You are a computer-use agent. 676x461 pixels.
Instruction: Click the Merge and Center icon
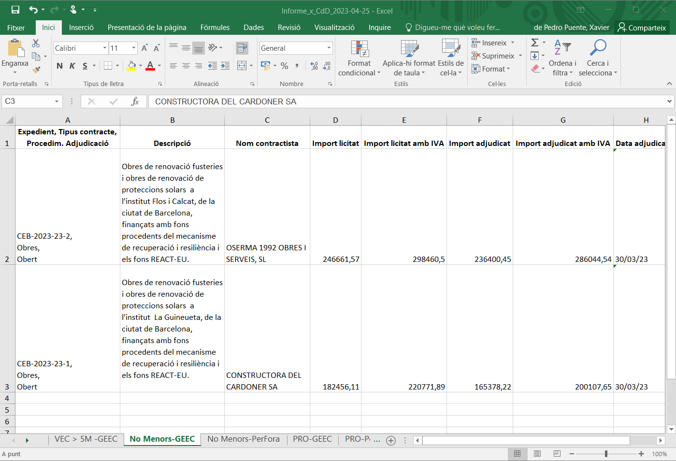point(242,65)
